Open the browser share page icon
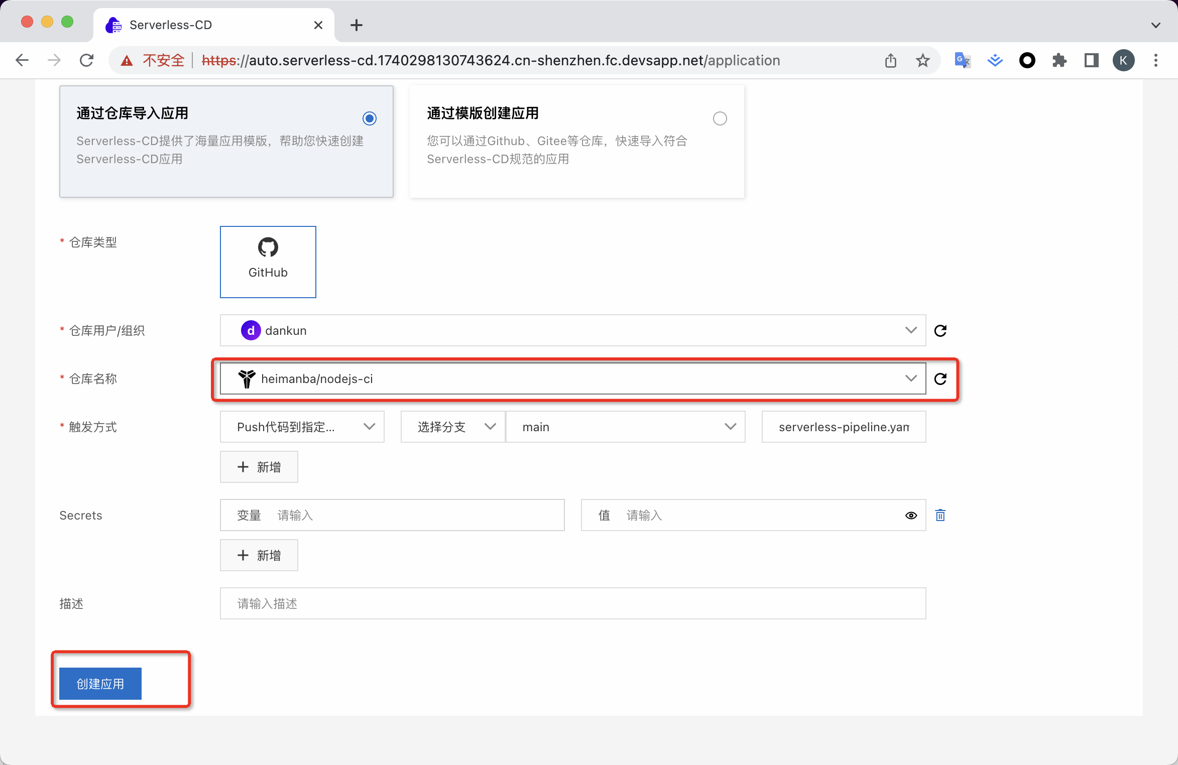The height and width of the screenshot is (765, 1178). tap(890, 61)
